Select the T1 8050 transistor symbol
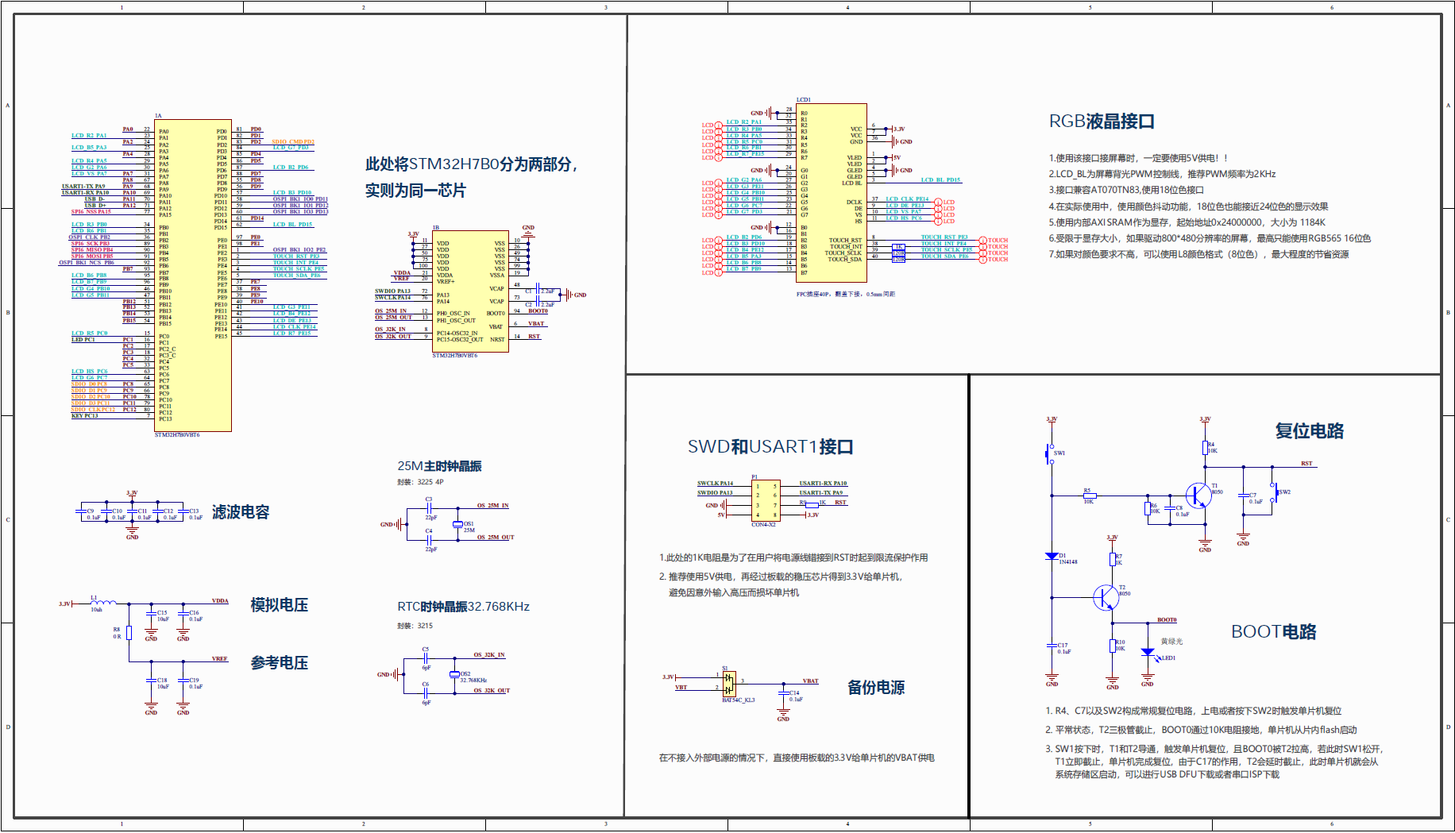The image size is (1455, 833). (x=1198, y=494)
